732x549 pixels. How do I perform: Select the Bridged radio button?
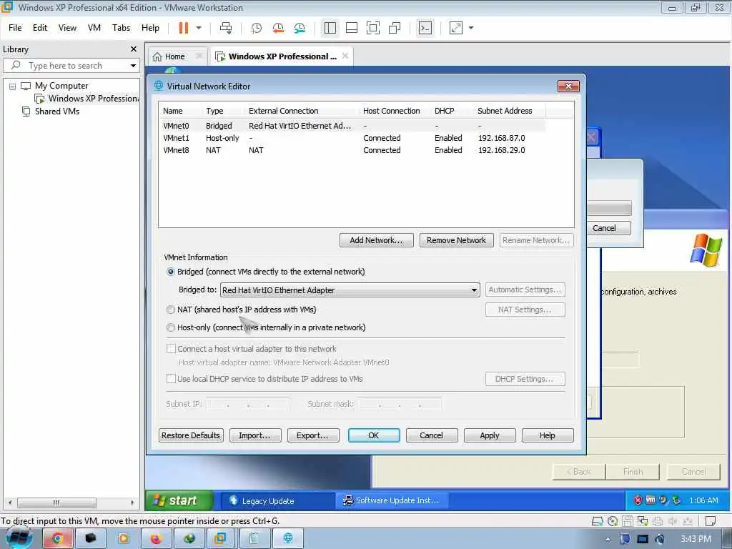[171, 272]
